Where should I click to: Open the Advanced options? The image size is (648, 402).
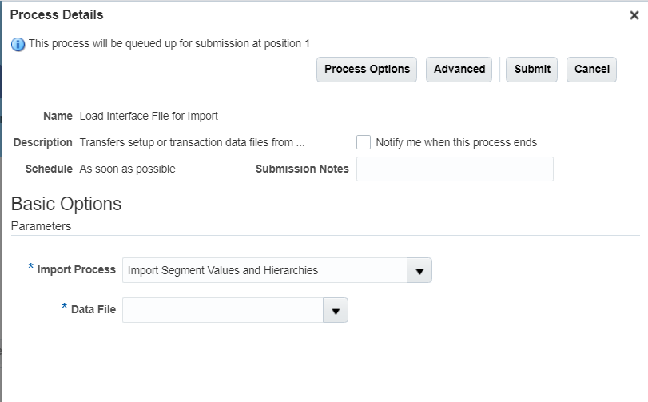(459, 70)
